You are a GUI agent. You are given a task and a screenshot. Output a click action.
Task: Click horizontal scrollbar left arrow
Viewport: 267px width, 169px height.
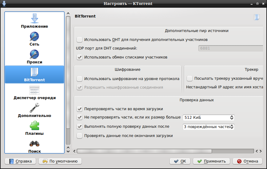pyautogui.click(x=74, y=151)
